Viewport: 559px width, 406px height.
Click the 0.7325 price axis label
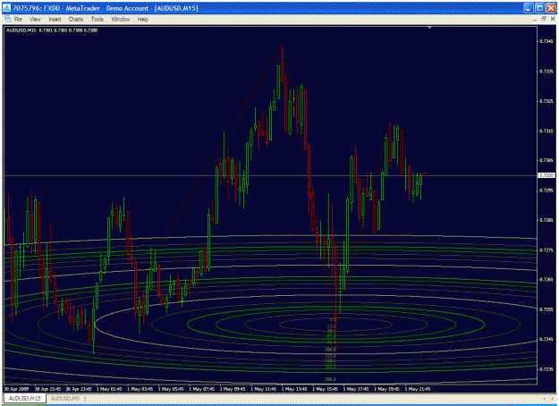point(546,101)
